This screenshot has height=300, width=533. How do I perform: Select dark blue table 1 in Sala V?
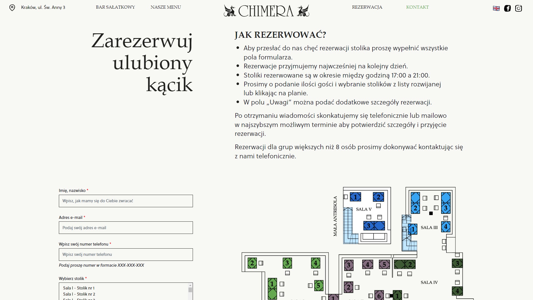click(355, 197)
